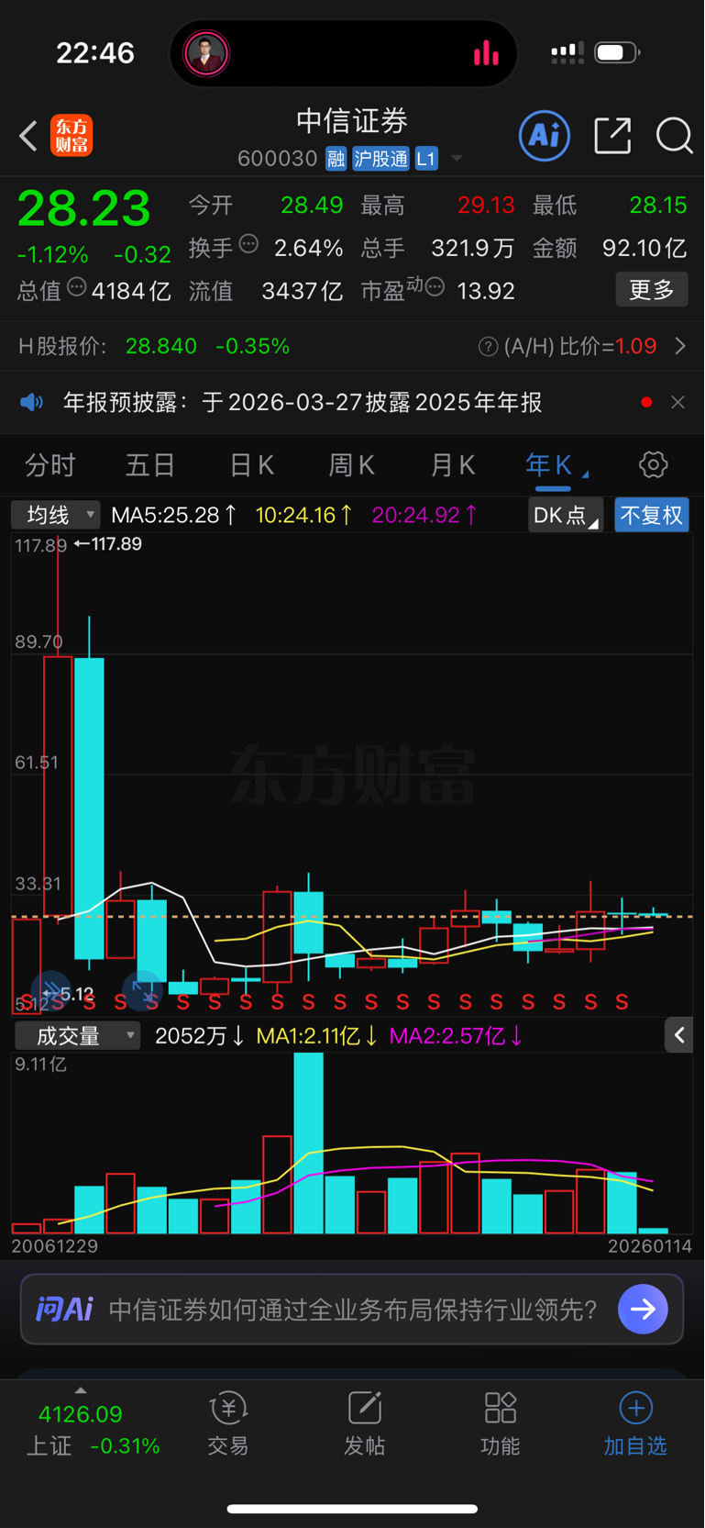The image size is (705, 1528).
Task: Tap the announcement speaker icon
Action: (32, 402)
